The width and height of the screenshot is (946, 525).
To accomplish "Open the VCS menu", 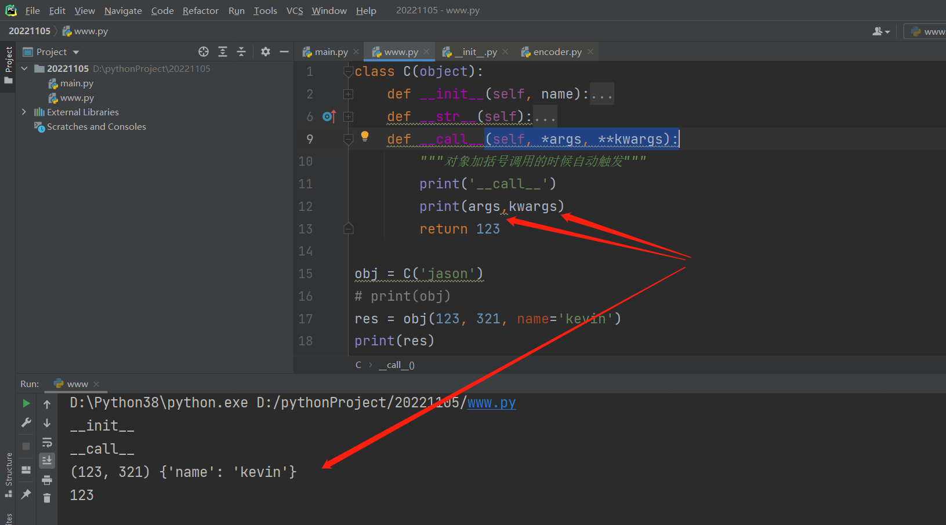I will click(295, 10).
